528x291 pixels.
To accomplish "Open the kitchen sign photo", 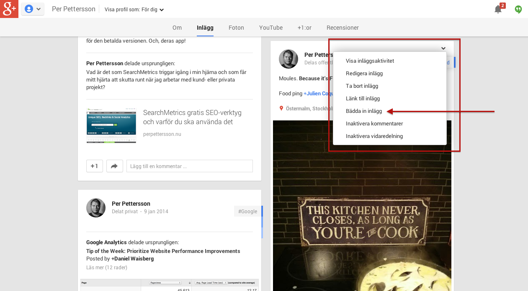I will point(362,206).
